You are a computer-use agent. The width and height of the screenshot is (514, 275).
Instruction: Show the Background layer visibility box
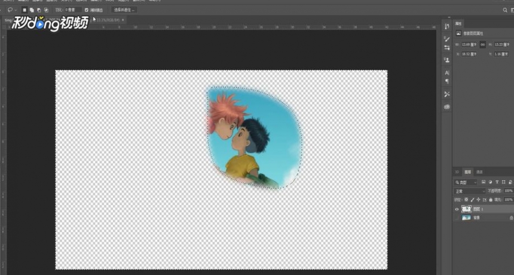click(457, 218)
